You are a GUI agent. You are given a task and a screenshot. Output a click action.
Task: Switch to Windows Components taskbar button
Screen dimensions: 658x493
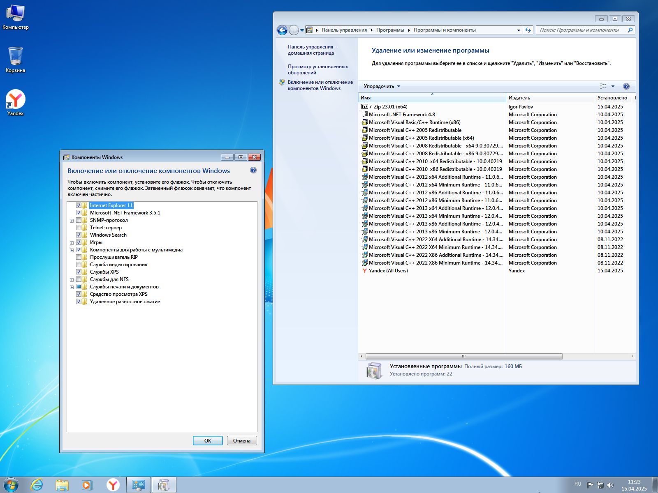(x=164, y=485)
